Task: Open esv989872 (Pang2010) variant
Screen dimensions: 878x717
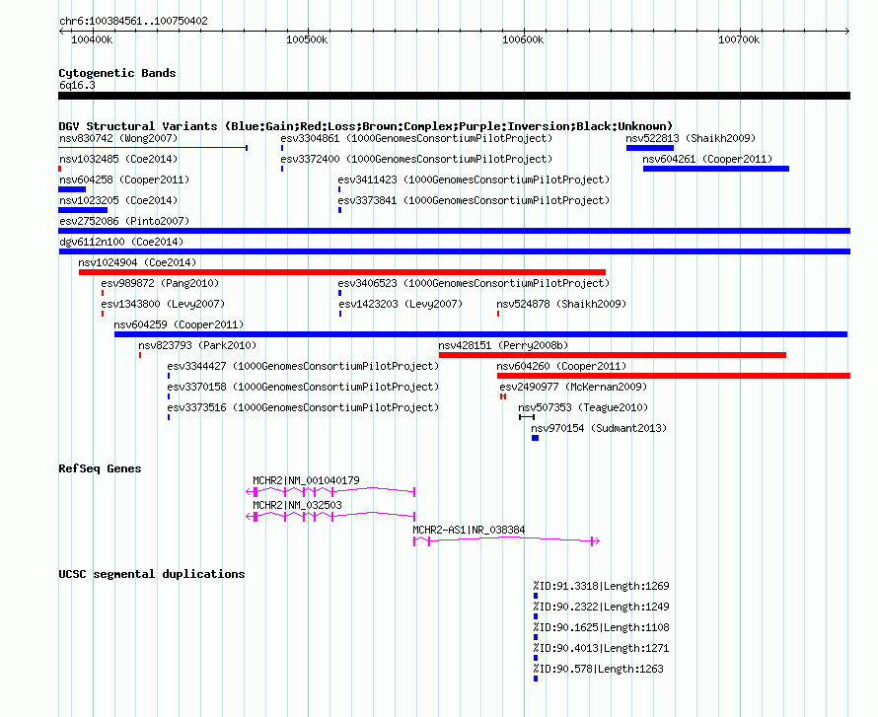Action: (160, 283)
